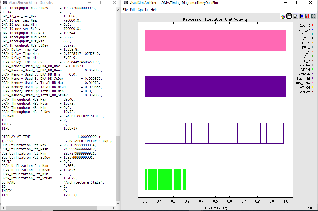Open plot format settings (red points icon)
The width and height of the screenshot is (318, 211).
click(307, 16)
